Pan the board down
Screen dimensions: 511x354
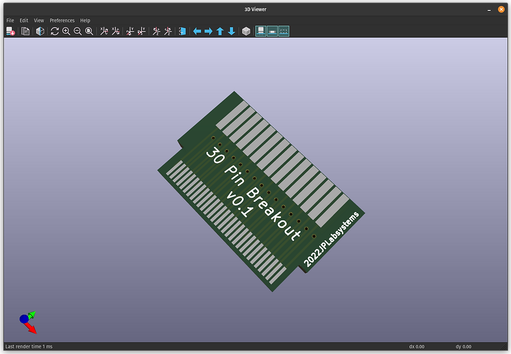coord(232,31)
